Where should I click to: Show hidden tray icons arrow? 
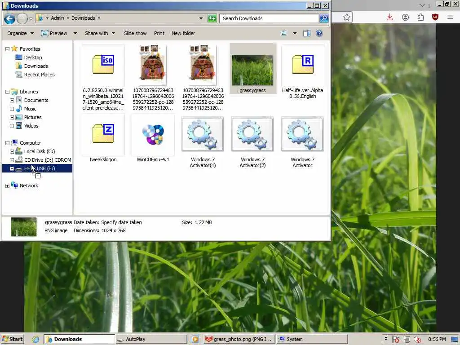386,339
